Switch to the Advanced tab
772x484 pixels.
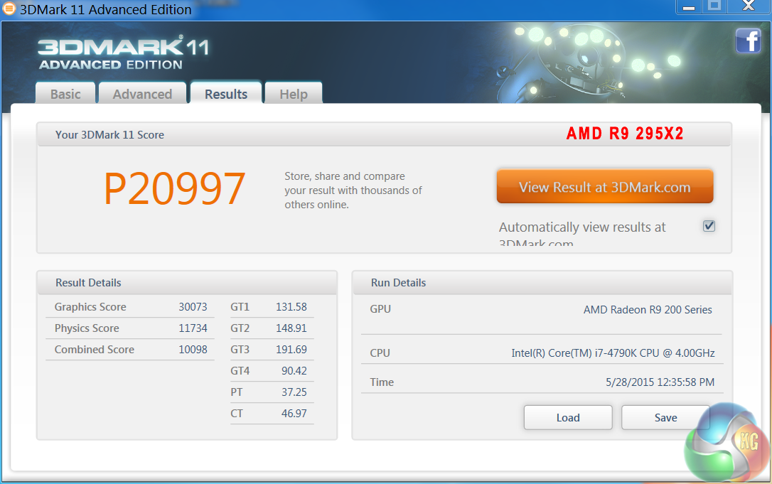[142, 94]
